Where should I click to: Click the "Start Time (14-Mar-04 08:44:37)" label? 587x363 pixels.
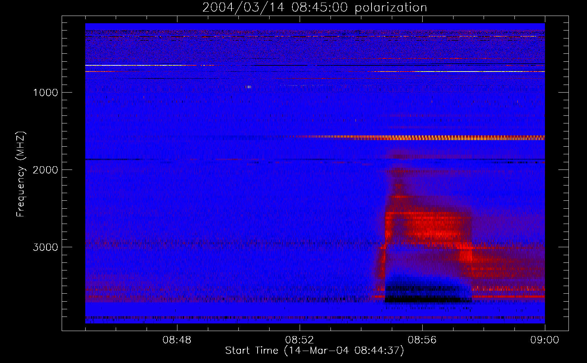(315, 351)
